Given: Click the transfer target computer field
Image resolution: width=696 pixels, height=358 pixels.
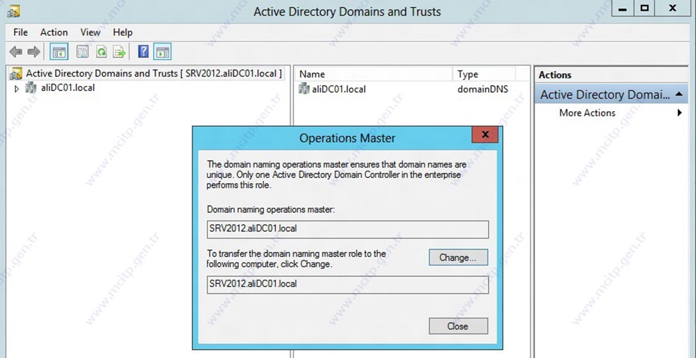Looking at the screenshot, I should (348, 284).
